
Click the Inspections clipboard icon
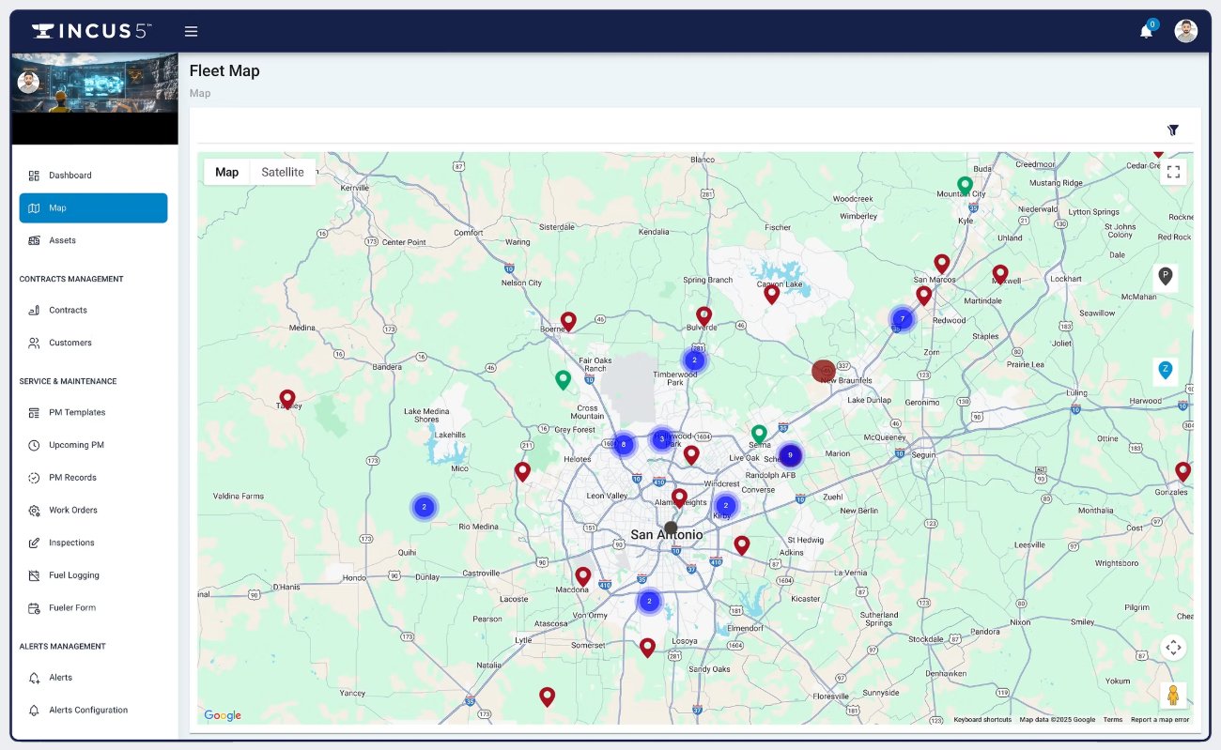(x=35, y=542)
